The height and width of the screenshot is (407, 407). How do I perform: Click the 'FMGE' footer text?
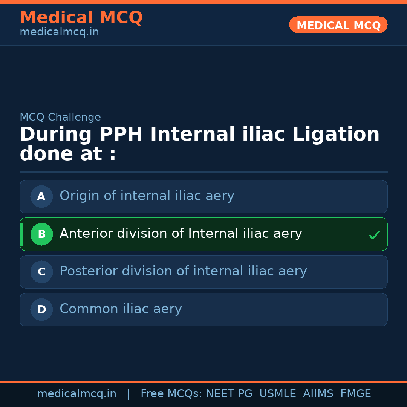click(356, 394)
